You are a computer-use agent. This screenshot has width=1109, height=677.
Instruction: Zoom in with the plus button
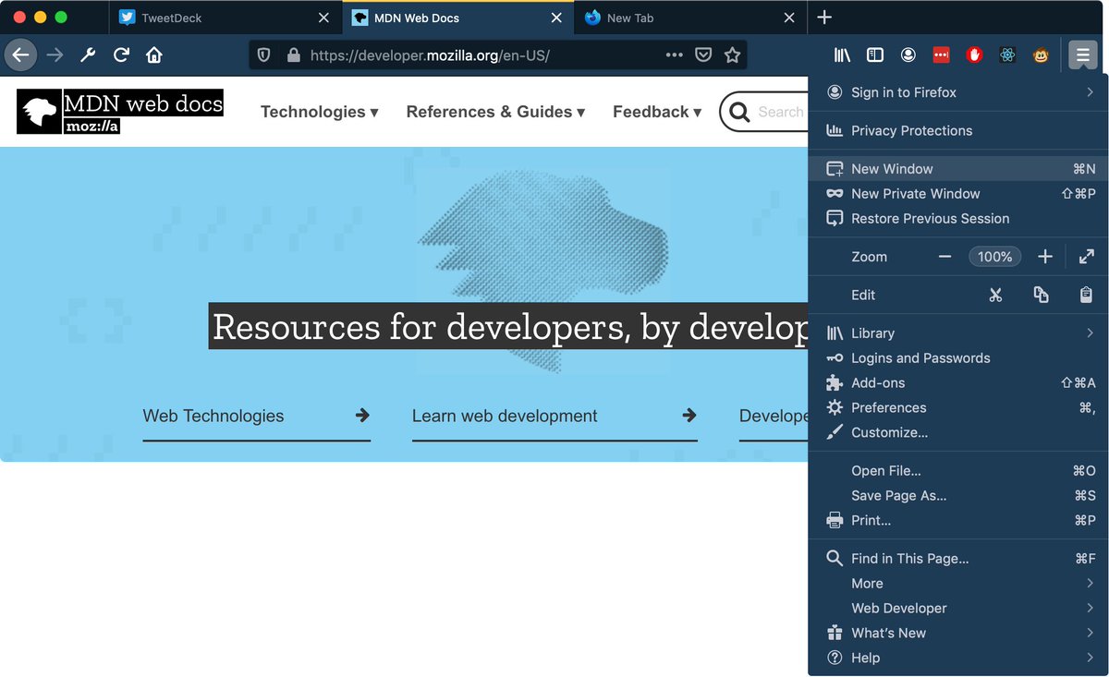coord(1045,257)
